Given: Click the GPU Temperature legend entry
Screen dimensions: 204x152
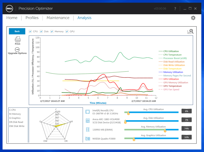Looking at the screenshot, I should coord(170,86).
